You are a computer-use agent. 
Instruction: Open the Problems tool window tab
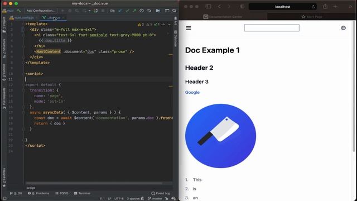[x=38, y=193]
